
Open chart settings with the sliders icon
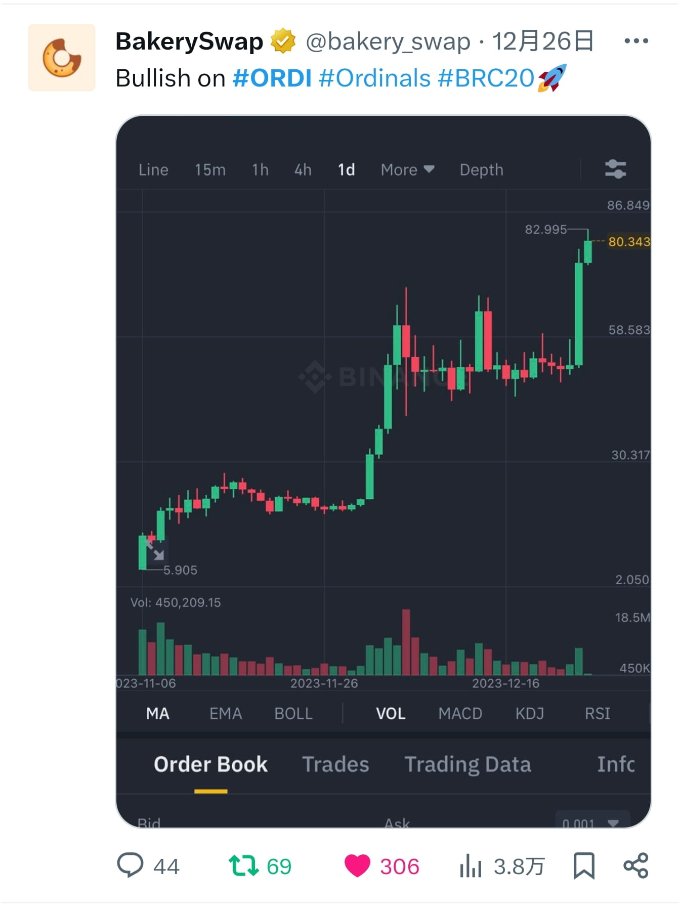click(616, 169)
